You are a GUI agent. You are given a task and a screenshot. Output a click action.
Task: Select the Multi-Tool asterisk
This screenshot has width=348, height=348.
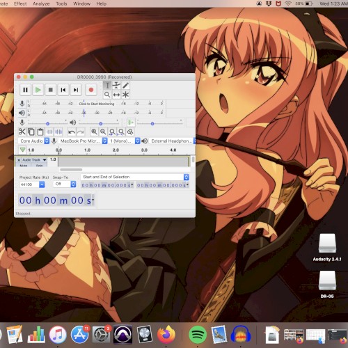pos(125,95)
